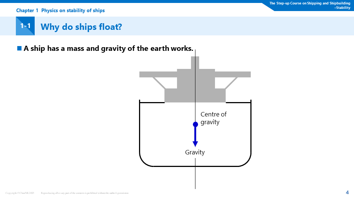
Task: Click the Step-up Course header banner
Action: point(310,5)
